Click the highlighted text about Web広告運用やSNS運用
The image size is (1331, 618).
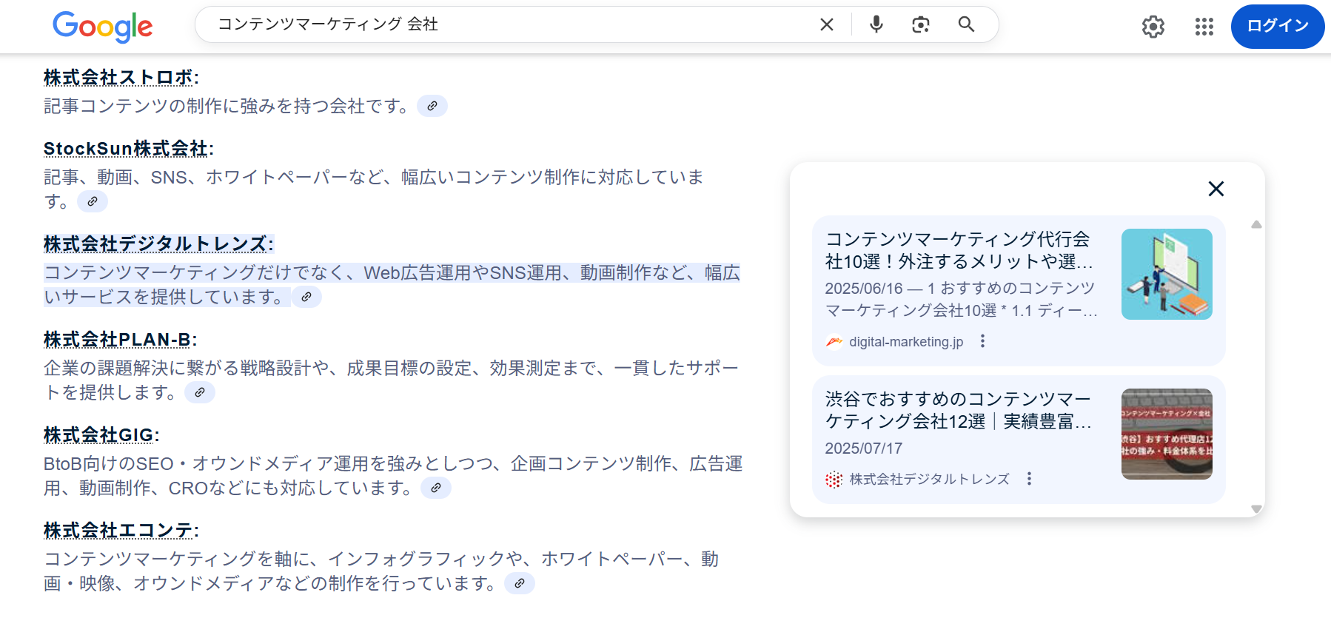pyautogui.click(x=392, y=285)
